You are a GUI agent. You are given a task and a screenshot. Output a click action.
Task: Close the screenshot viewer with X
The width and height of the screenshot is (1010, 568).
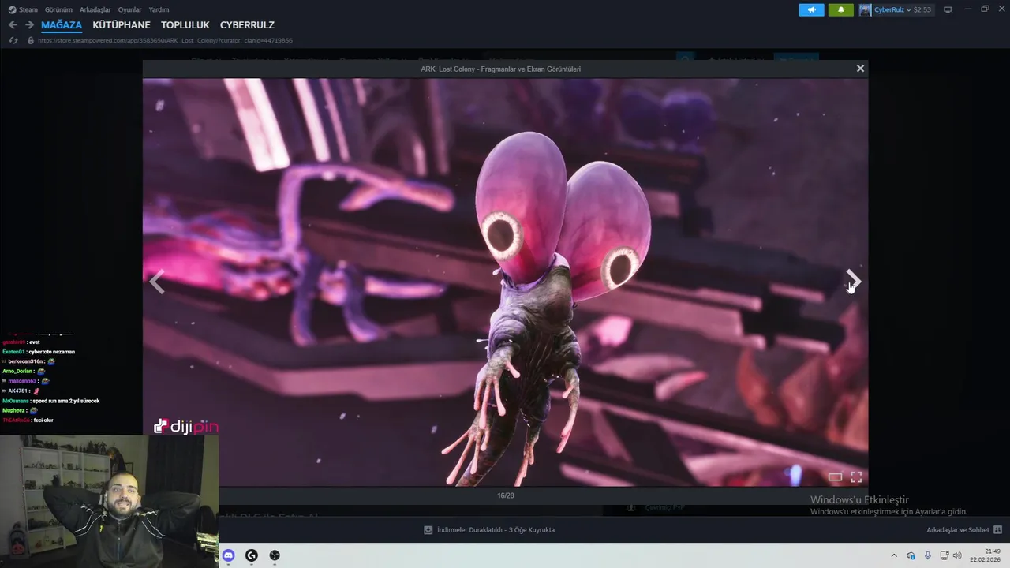pyautogui.click(x=860, y=69)
